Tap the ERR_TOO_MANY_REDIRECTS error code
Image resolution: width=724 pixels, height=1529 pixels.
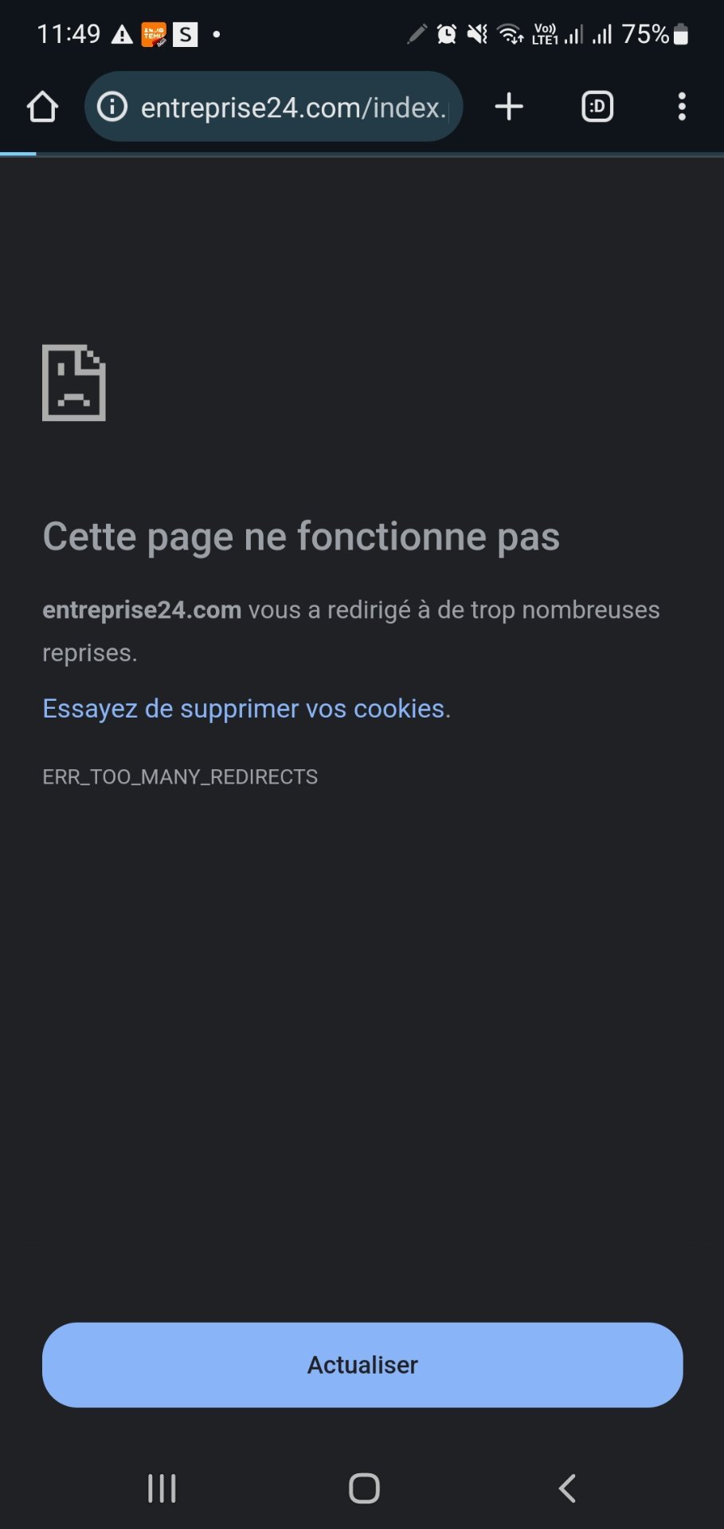180,777
